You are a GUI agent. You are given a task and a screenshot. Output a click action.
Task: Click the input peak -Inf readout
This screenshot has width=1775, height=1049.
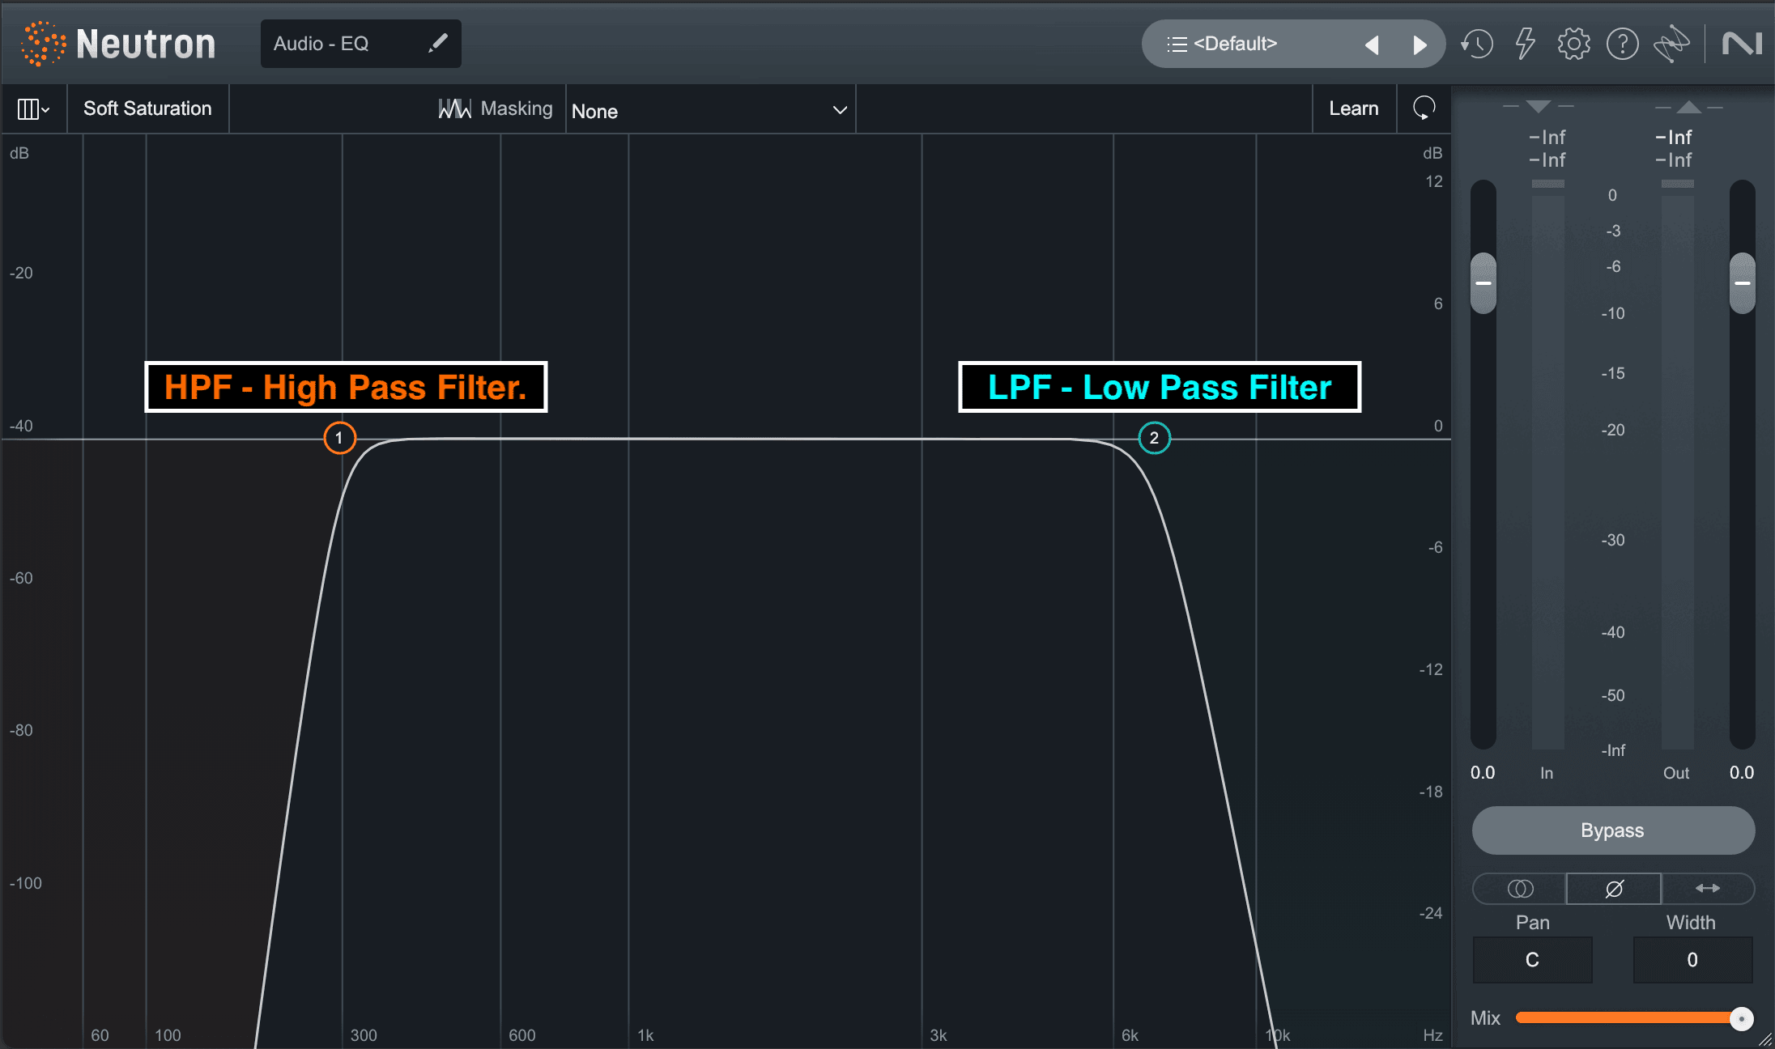click(x=1547, y=138)
